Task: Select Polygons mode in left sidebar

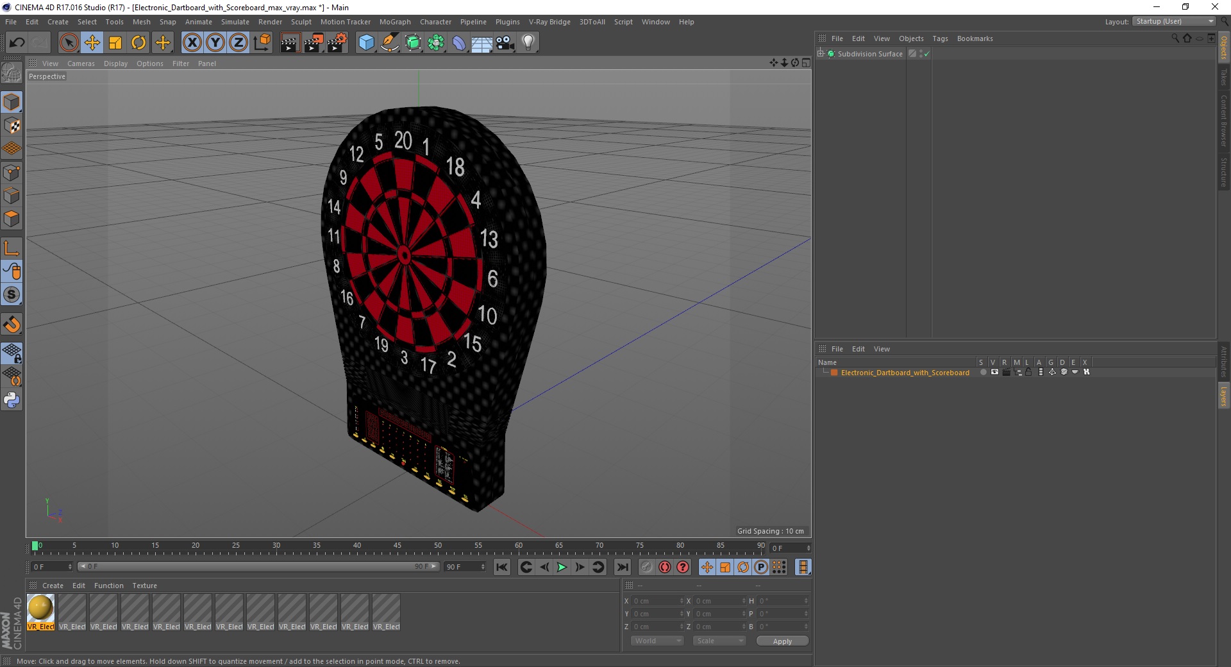Action: click(x=12, y=219)
